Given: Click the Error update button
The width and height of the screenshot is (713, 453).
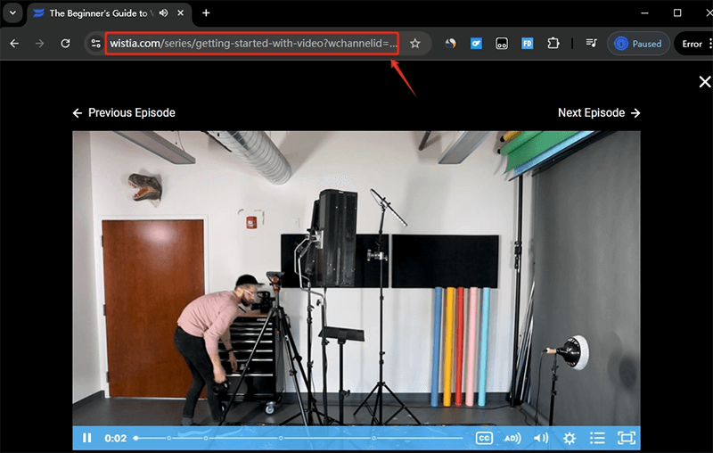Looking at the screenshot, I should tap(693, 44).
